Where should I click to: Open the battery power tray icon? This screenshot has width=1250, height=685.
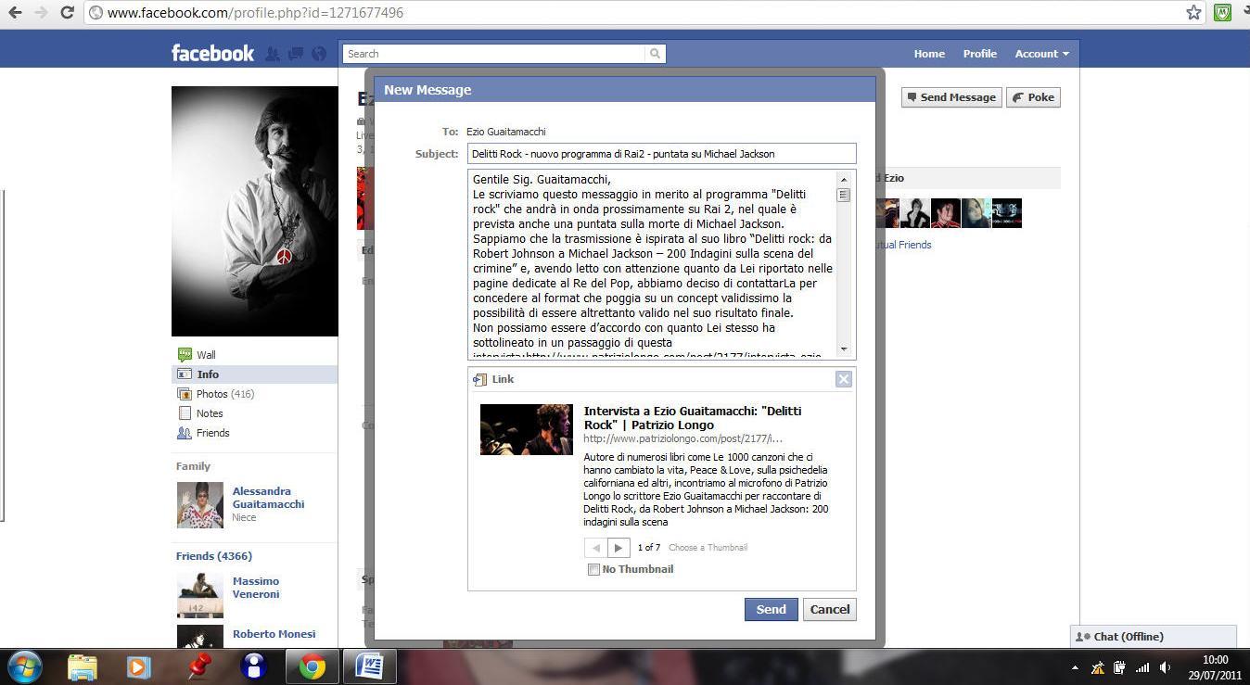(1120, 667)
